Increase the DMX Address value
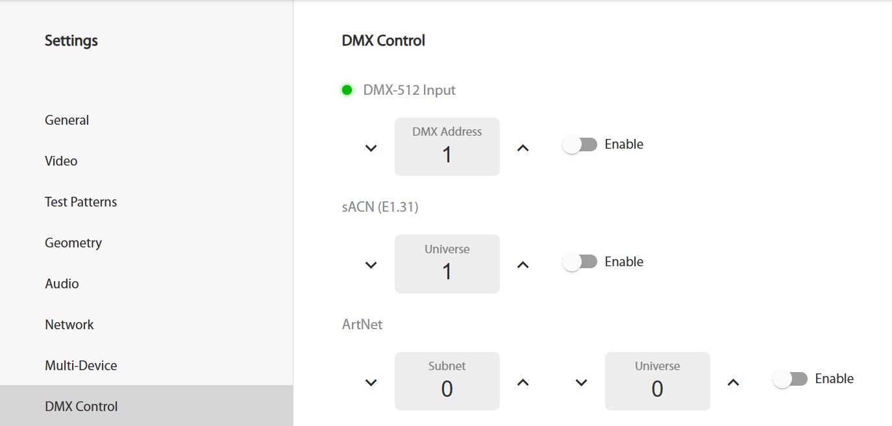The image size is (892, 426). pyautogui.click(x=523, y=148)
